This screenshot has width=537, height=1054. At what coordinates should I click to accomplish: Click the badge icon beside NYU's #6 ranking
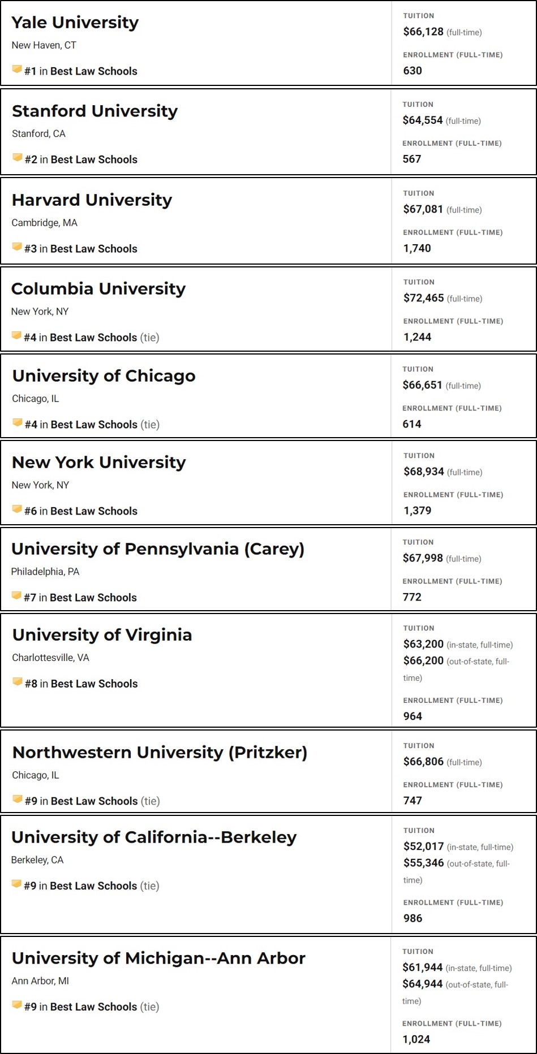tap(17, 509)
